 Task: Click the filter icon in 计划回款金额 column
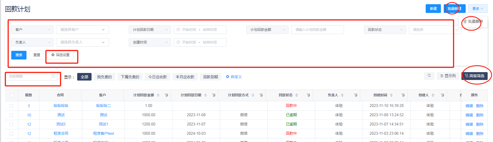coord(166,95)
